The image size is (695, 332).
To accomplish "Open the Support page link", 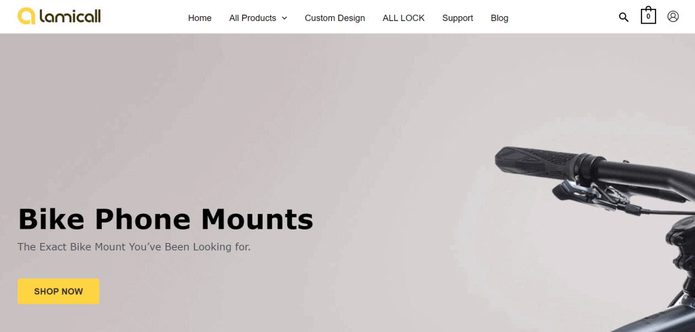I will (457, 18).
